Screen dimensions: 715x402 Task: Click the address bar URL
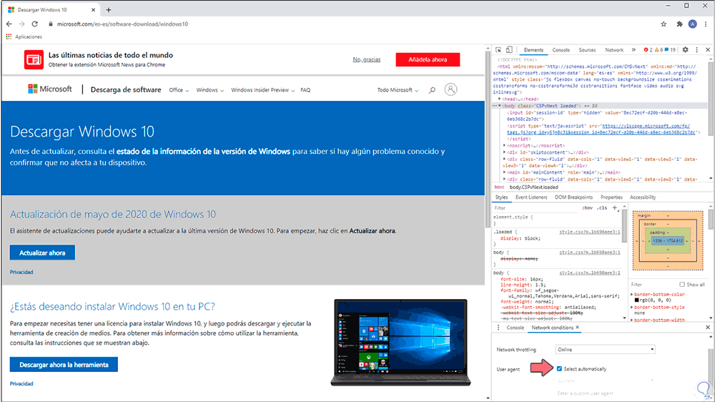click(122, 24)
